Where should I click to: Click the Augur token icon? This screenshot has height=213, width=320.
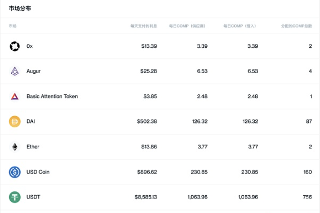point(14,71)
